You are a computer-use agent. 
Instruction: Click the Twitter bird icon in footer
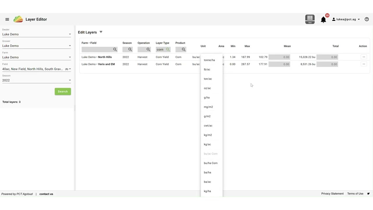(368, 194)
